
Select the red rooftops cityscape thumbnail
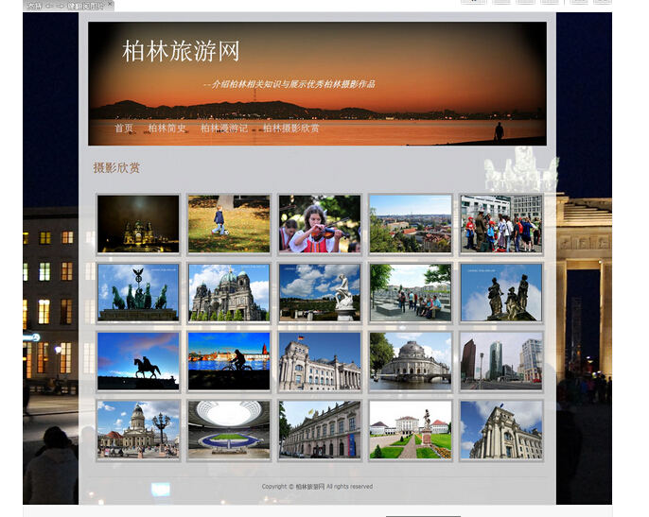coord(411,224)
